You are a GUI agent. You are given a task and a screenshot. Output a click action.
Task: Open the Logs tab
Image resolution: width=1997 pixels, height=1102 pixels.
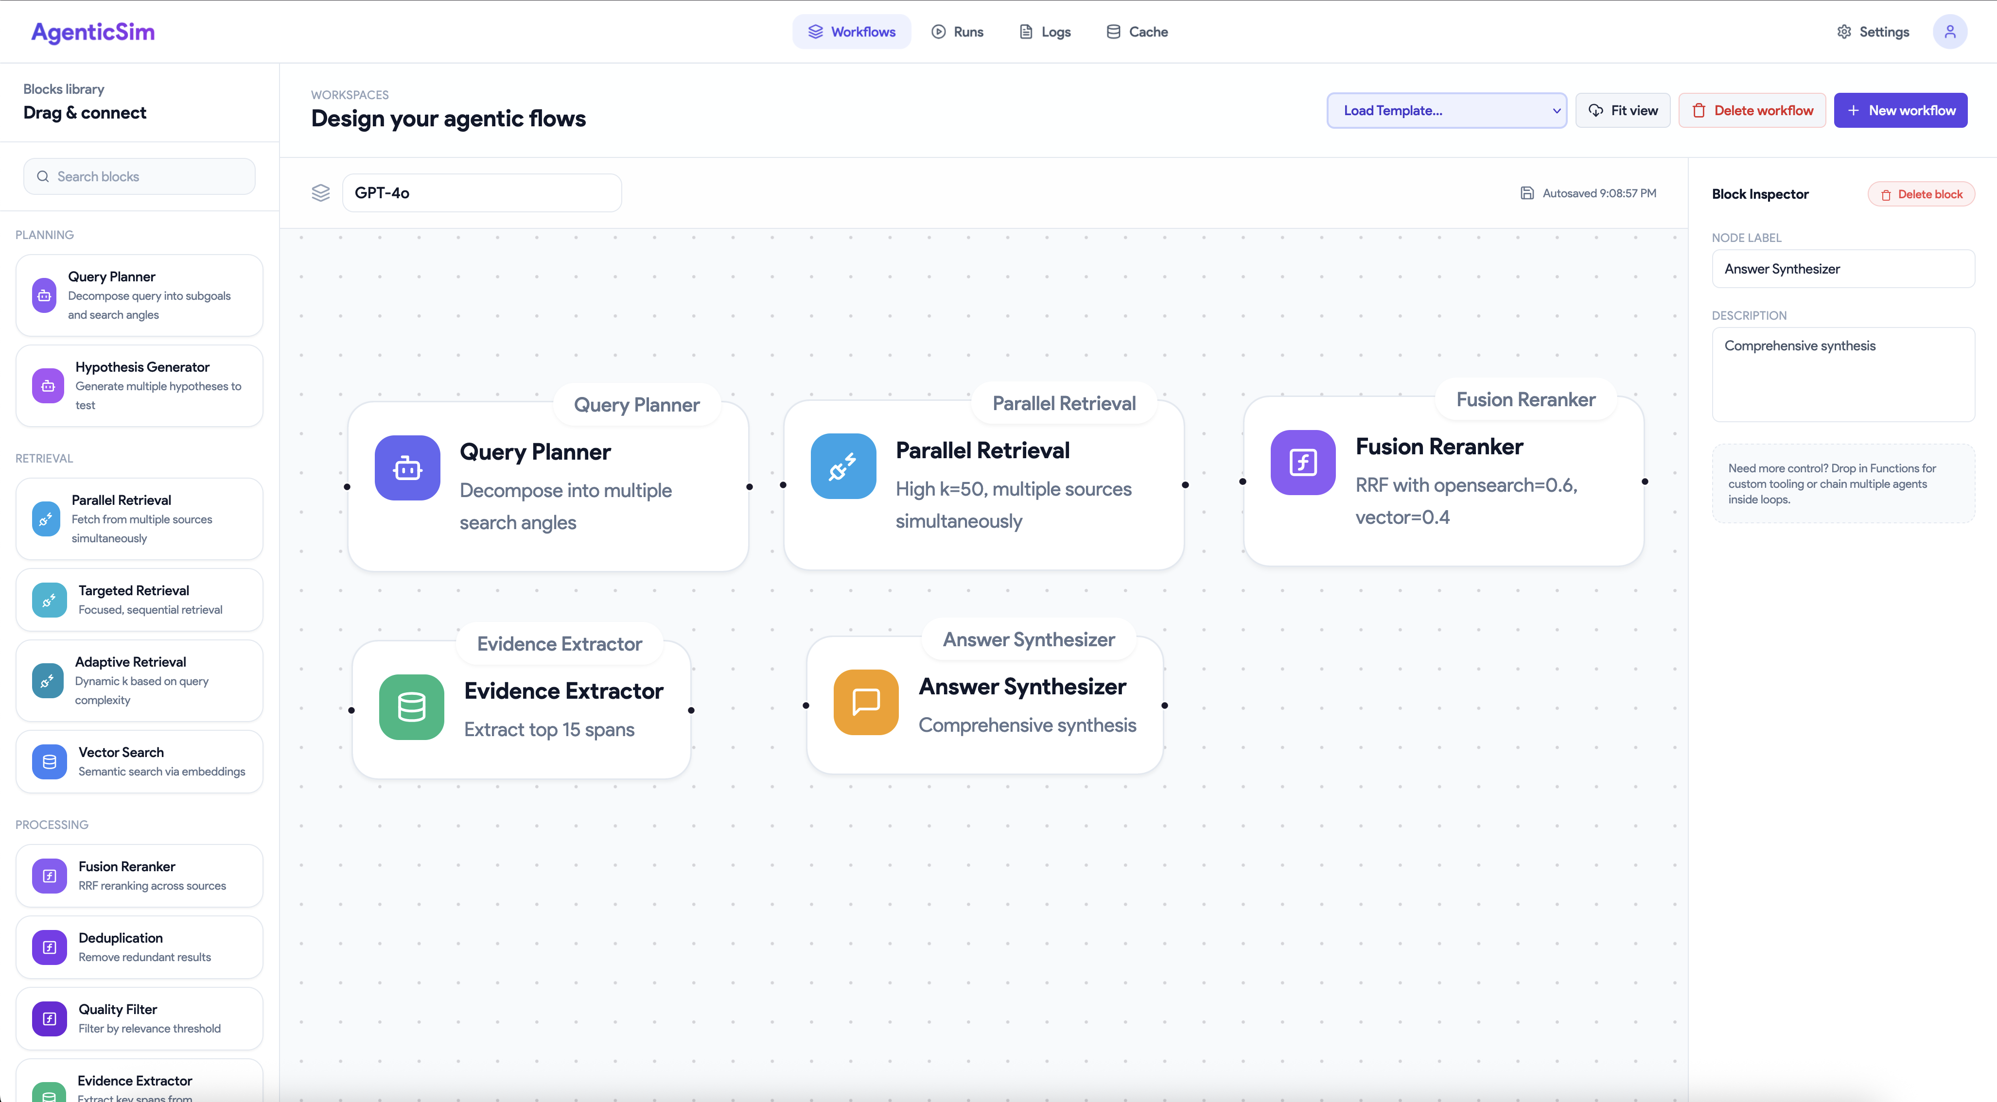tap(1044, 32)
